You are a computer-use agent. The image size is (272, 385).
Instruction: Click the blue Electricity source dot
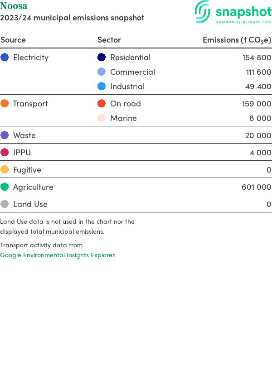coord(5,58)
